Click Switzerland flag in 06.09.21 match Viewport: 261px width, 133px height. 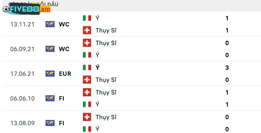(87, 43)
